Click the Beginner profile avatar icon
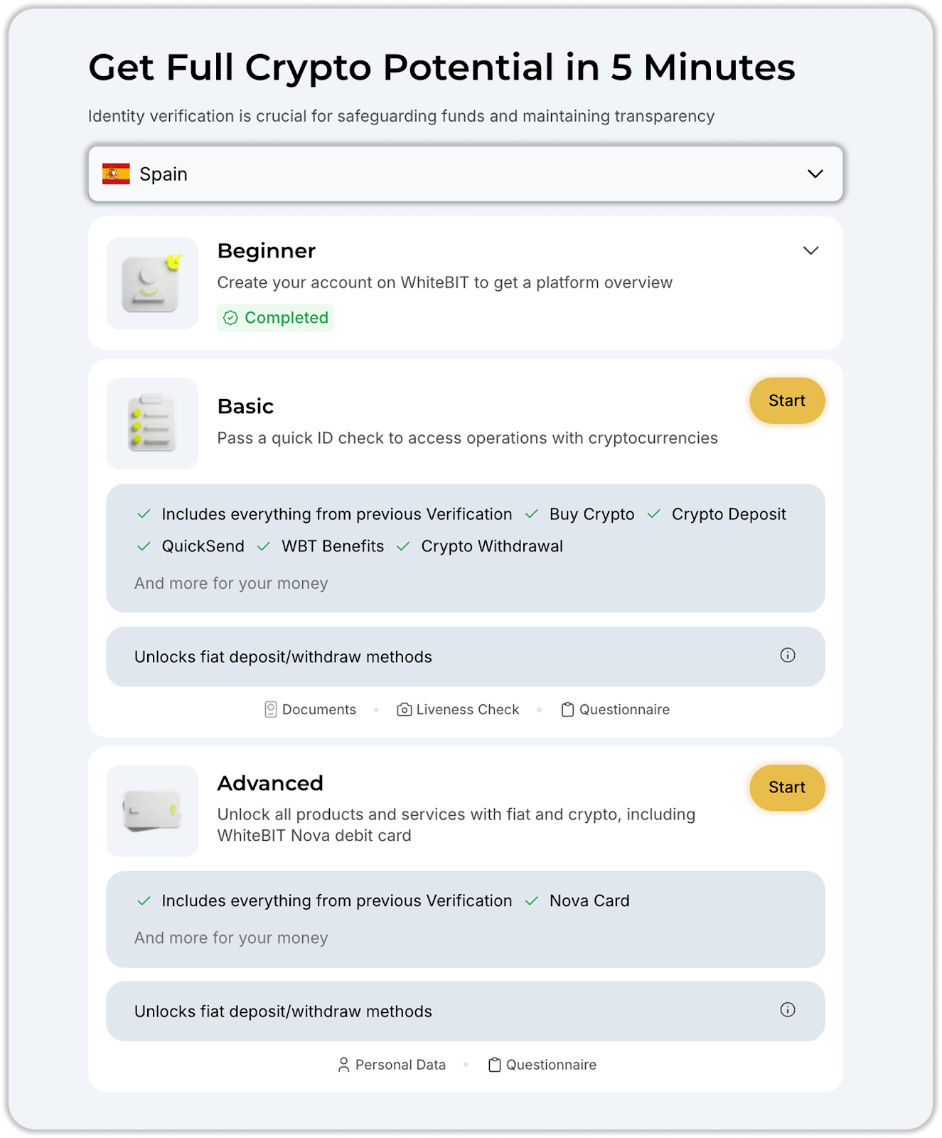Viewport: 942px width, 1138px height. pos(152,283)
